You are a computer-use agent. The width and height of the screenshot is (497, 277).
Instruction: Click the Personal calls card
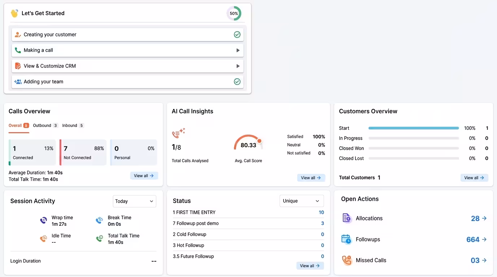134,153
